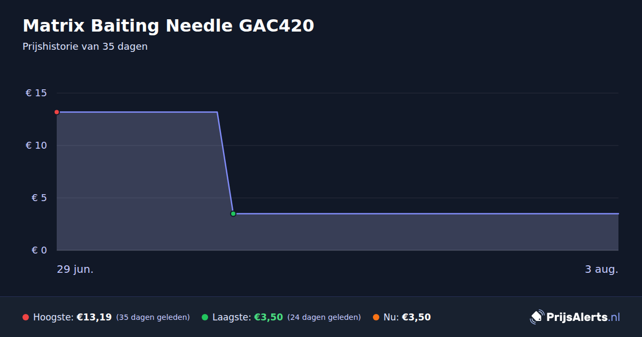Click the Nu €3,50 current price
This screenshot has height=337, width=642.
(416, 317)
